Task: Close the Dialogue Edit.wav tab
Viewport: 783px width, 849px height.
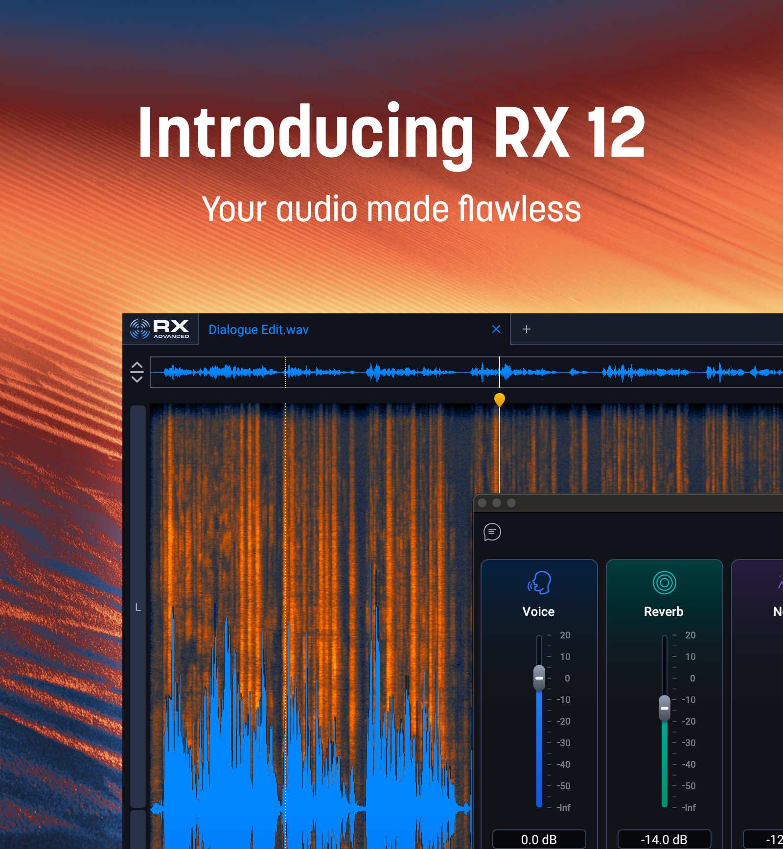Action: [x=496, y=329]
